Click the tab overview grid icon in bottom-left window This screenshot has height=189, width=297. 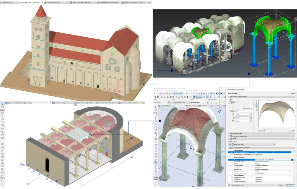tap(7, 103)
